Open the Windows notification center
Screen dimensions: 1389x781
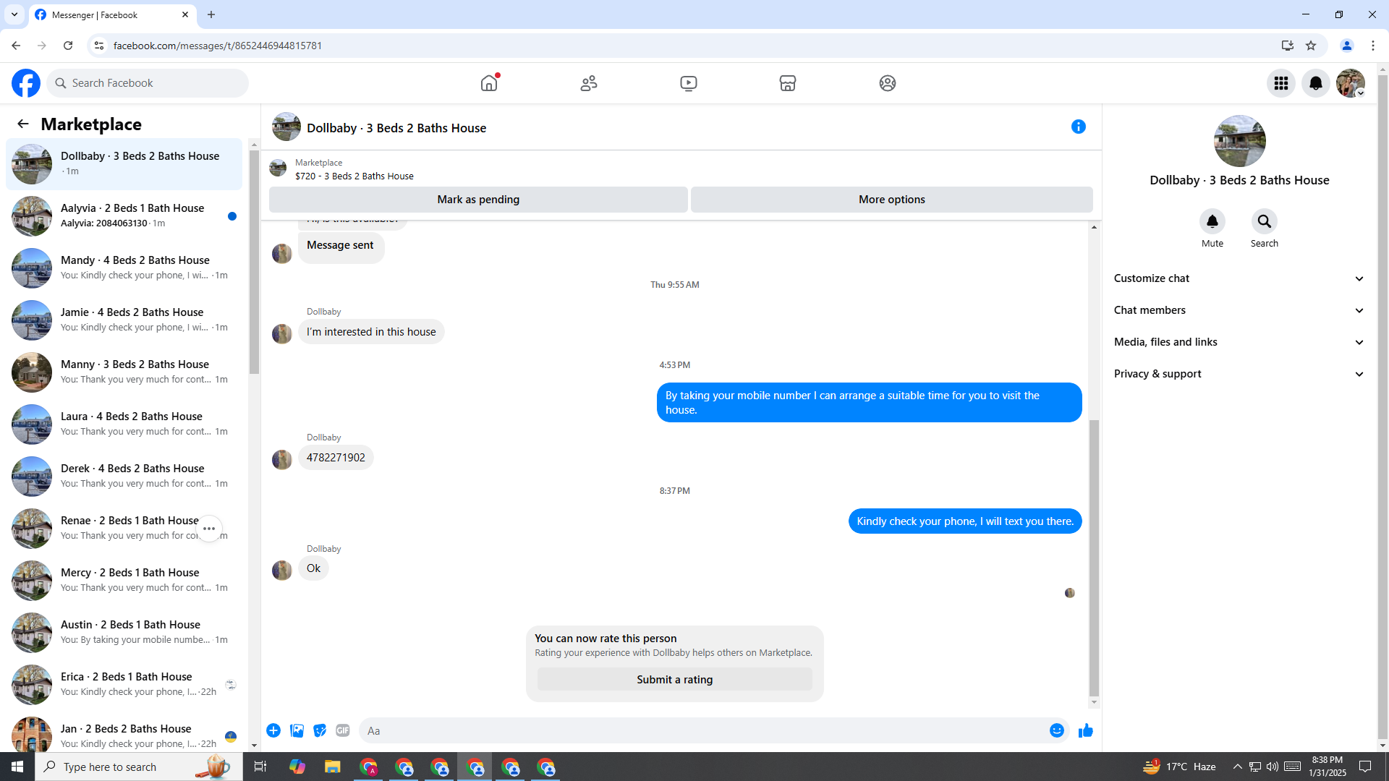point(1365,767)
